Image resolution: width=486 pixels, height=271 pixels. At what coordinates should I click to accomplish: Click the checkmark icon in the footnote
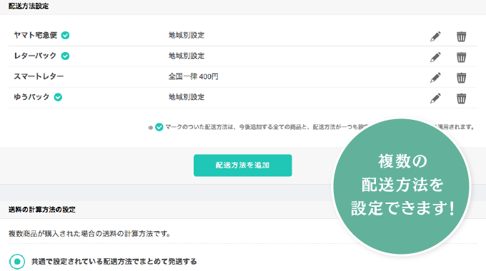(x=159, y=127)
